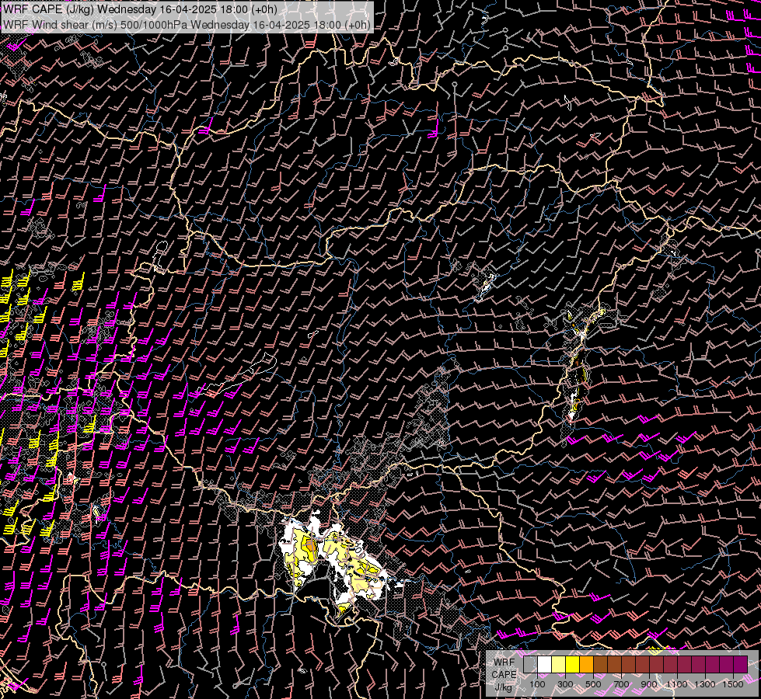Click the 1500 label in the legend
This screenshot has width=761, height=699.
pos(733,684)
